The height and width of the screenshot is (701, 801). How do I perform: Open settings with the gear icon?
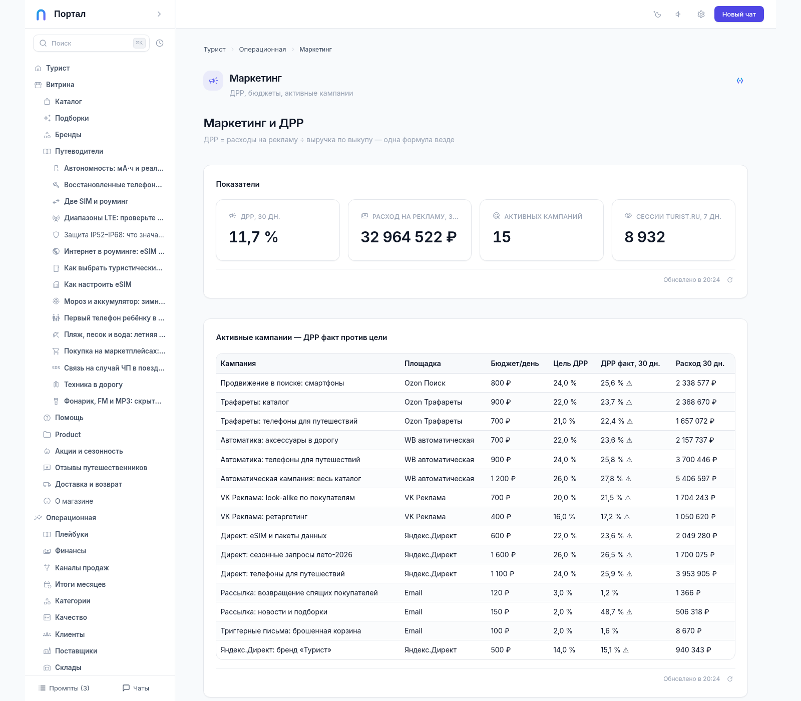click(x=701, y=15)
